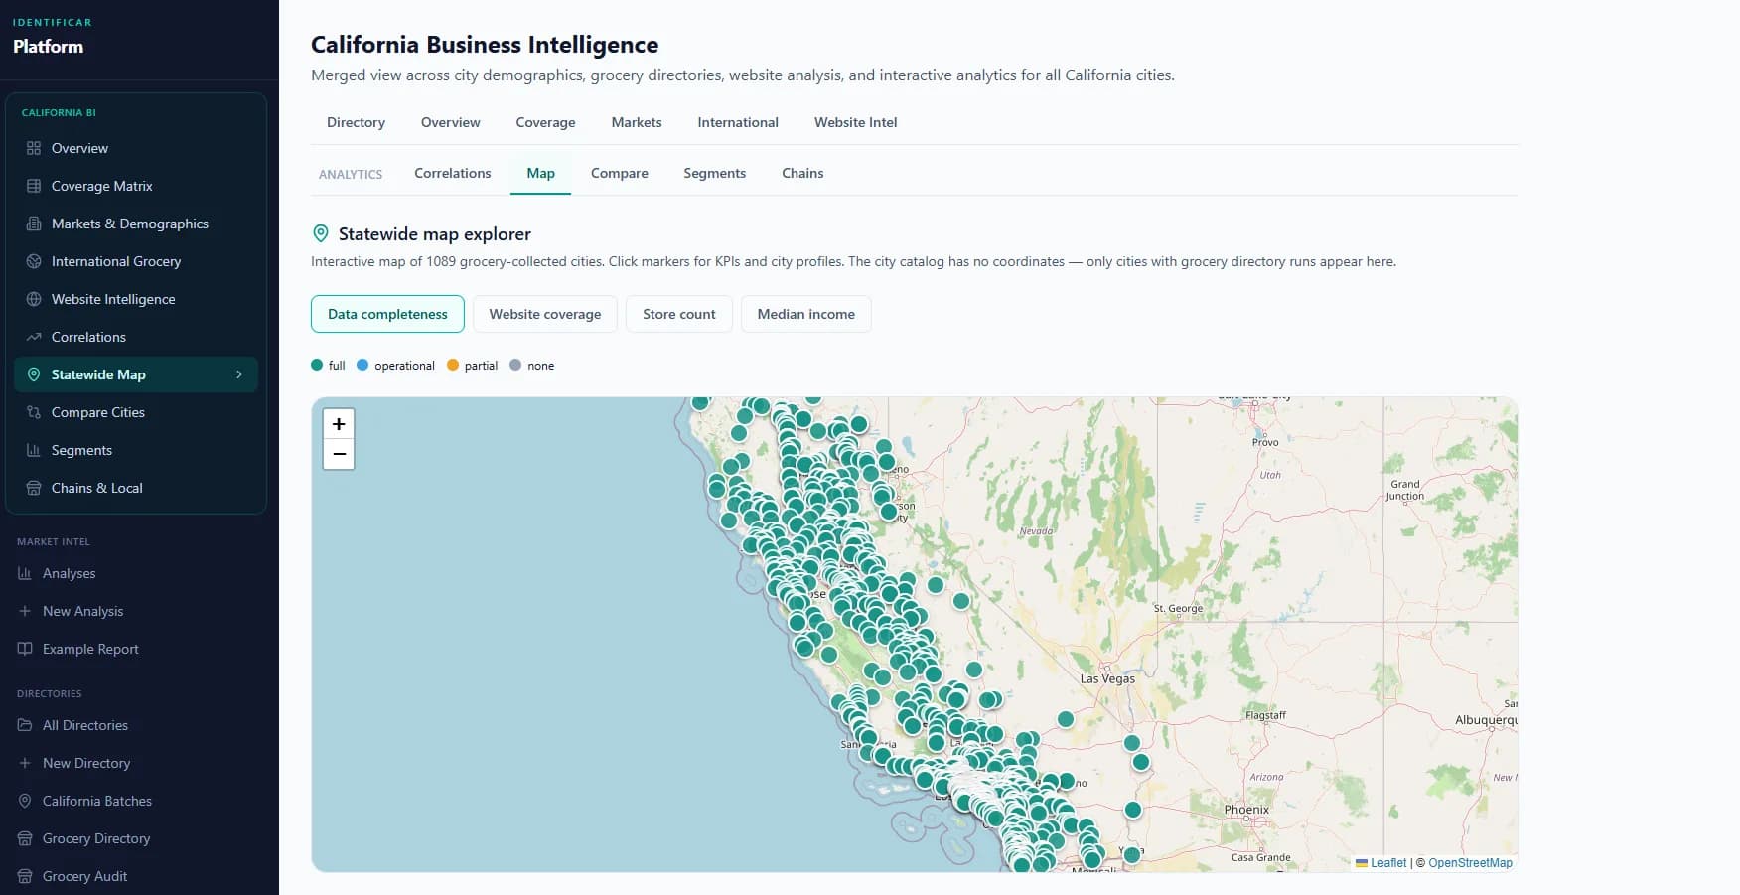Screen dimensions: 1740x895
Task: Select the Median income map layer
Action: pos(806,314)
